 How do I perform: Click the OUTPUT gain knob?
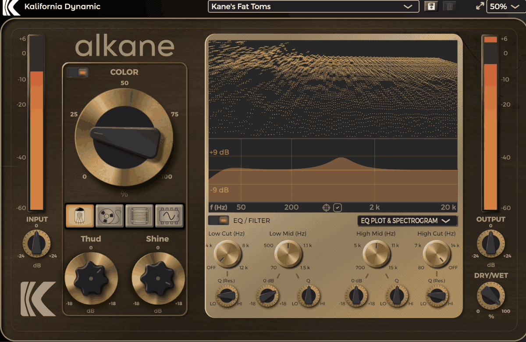click(490, 244)
